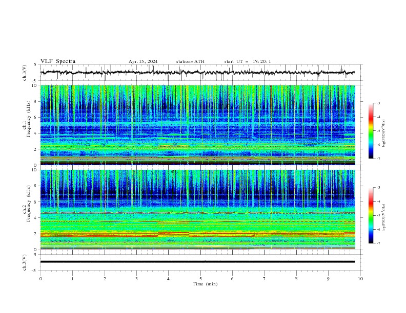This screenshot has height=313, width=406.
Task: Click upper colorbar 'log(PSD)(V²/Hz)' label
Action: click(384, 133)
